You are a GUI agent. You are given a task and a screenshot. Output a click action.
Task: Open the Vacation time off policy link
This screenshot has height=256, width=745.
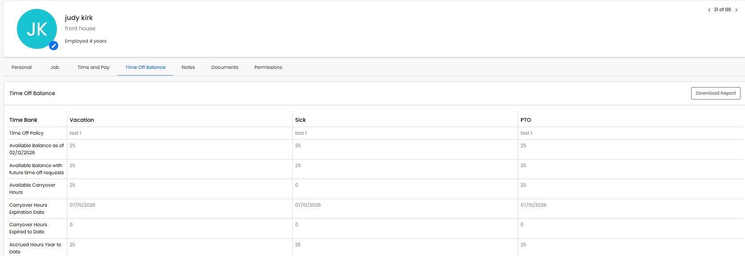tap(75, 133)
